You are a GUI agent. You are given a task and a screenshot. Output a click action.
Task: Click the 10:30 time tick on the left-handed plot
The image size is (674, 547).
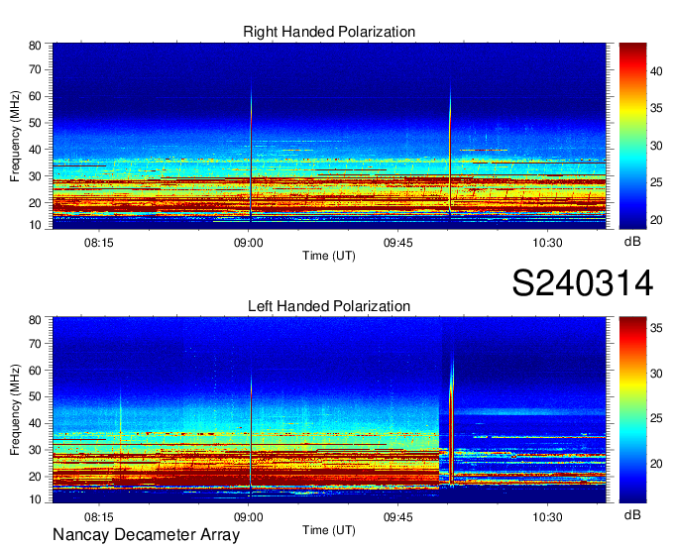(x=547, y=517)
